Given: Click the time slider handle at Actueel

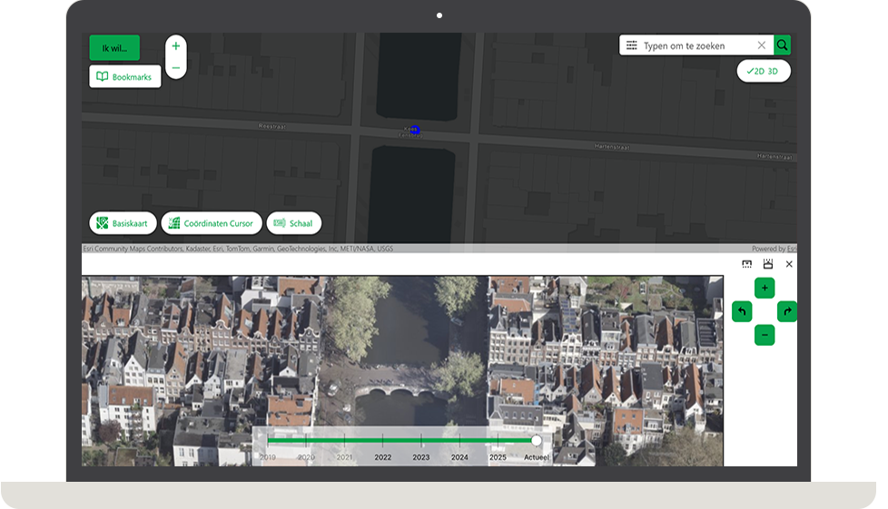Looking at the screenshot, I should pyautogui.click(x=537, y=440).
